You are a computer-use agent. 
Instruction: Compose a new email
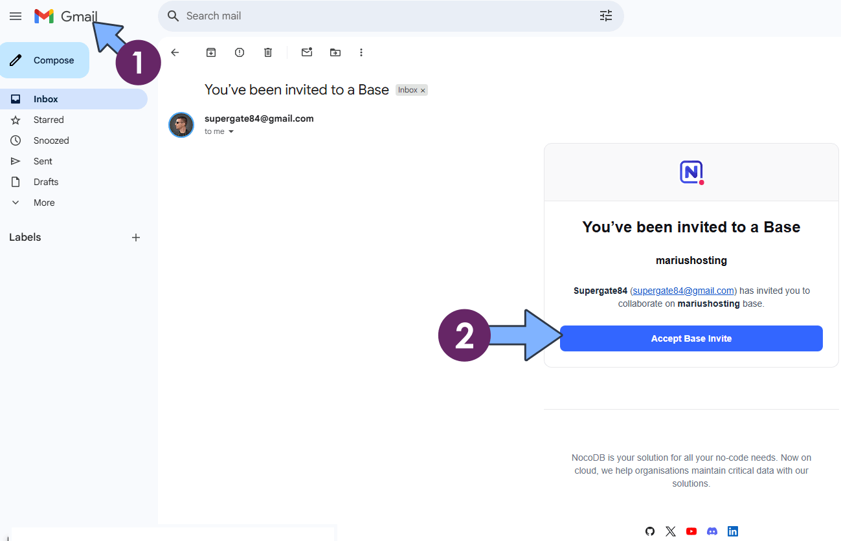45,60
